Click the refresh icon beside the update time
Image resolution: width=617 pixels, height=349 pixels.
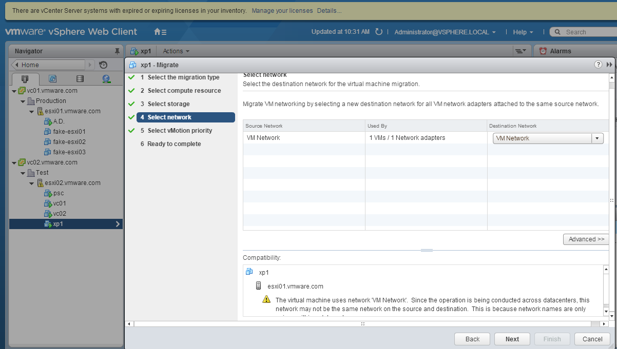pos(379,32)
